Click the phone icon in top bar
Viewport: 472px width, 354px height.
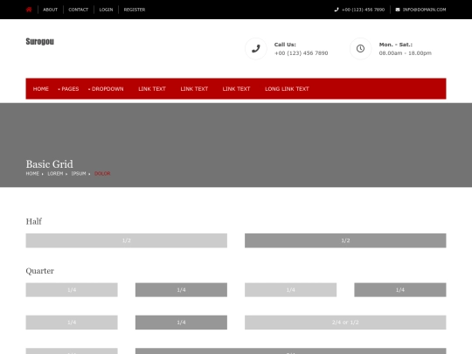pos(337,10)
